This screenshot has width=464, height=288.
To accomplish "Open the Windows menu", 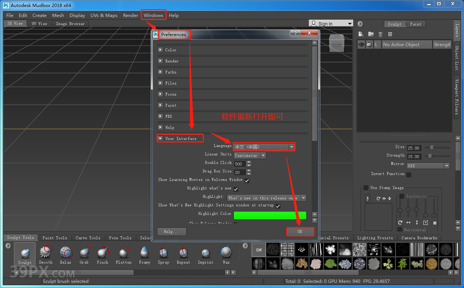I will coord(153,15).
